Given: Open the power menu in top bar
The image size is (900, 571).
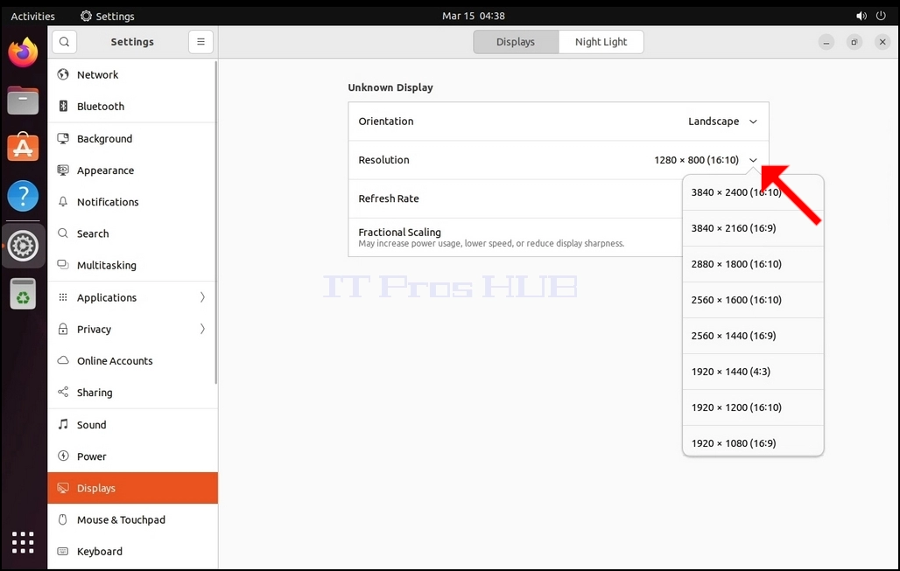Looking at the screenshot, I should [x=881, y=16].
